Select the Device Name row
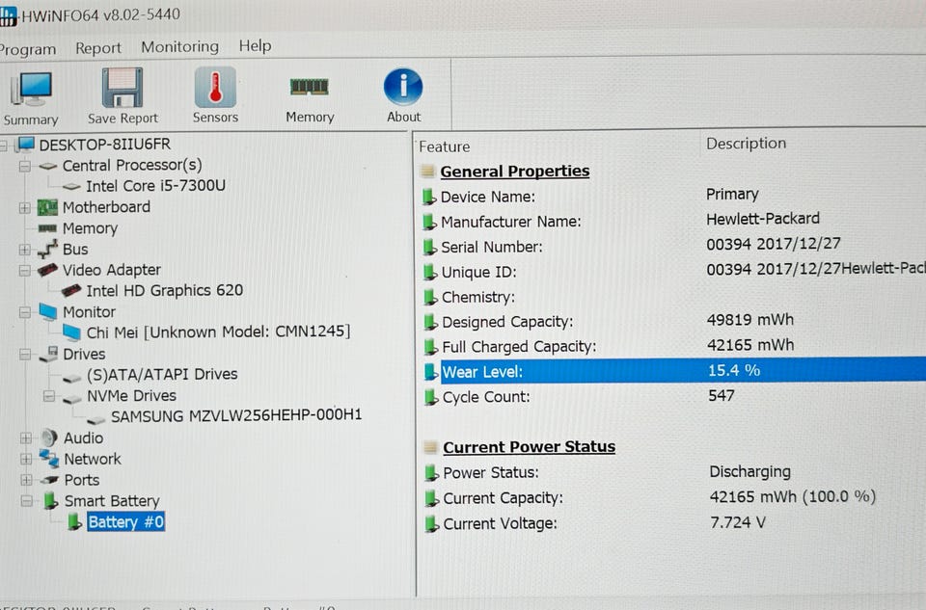 click(674, 196)
